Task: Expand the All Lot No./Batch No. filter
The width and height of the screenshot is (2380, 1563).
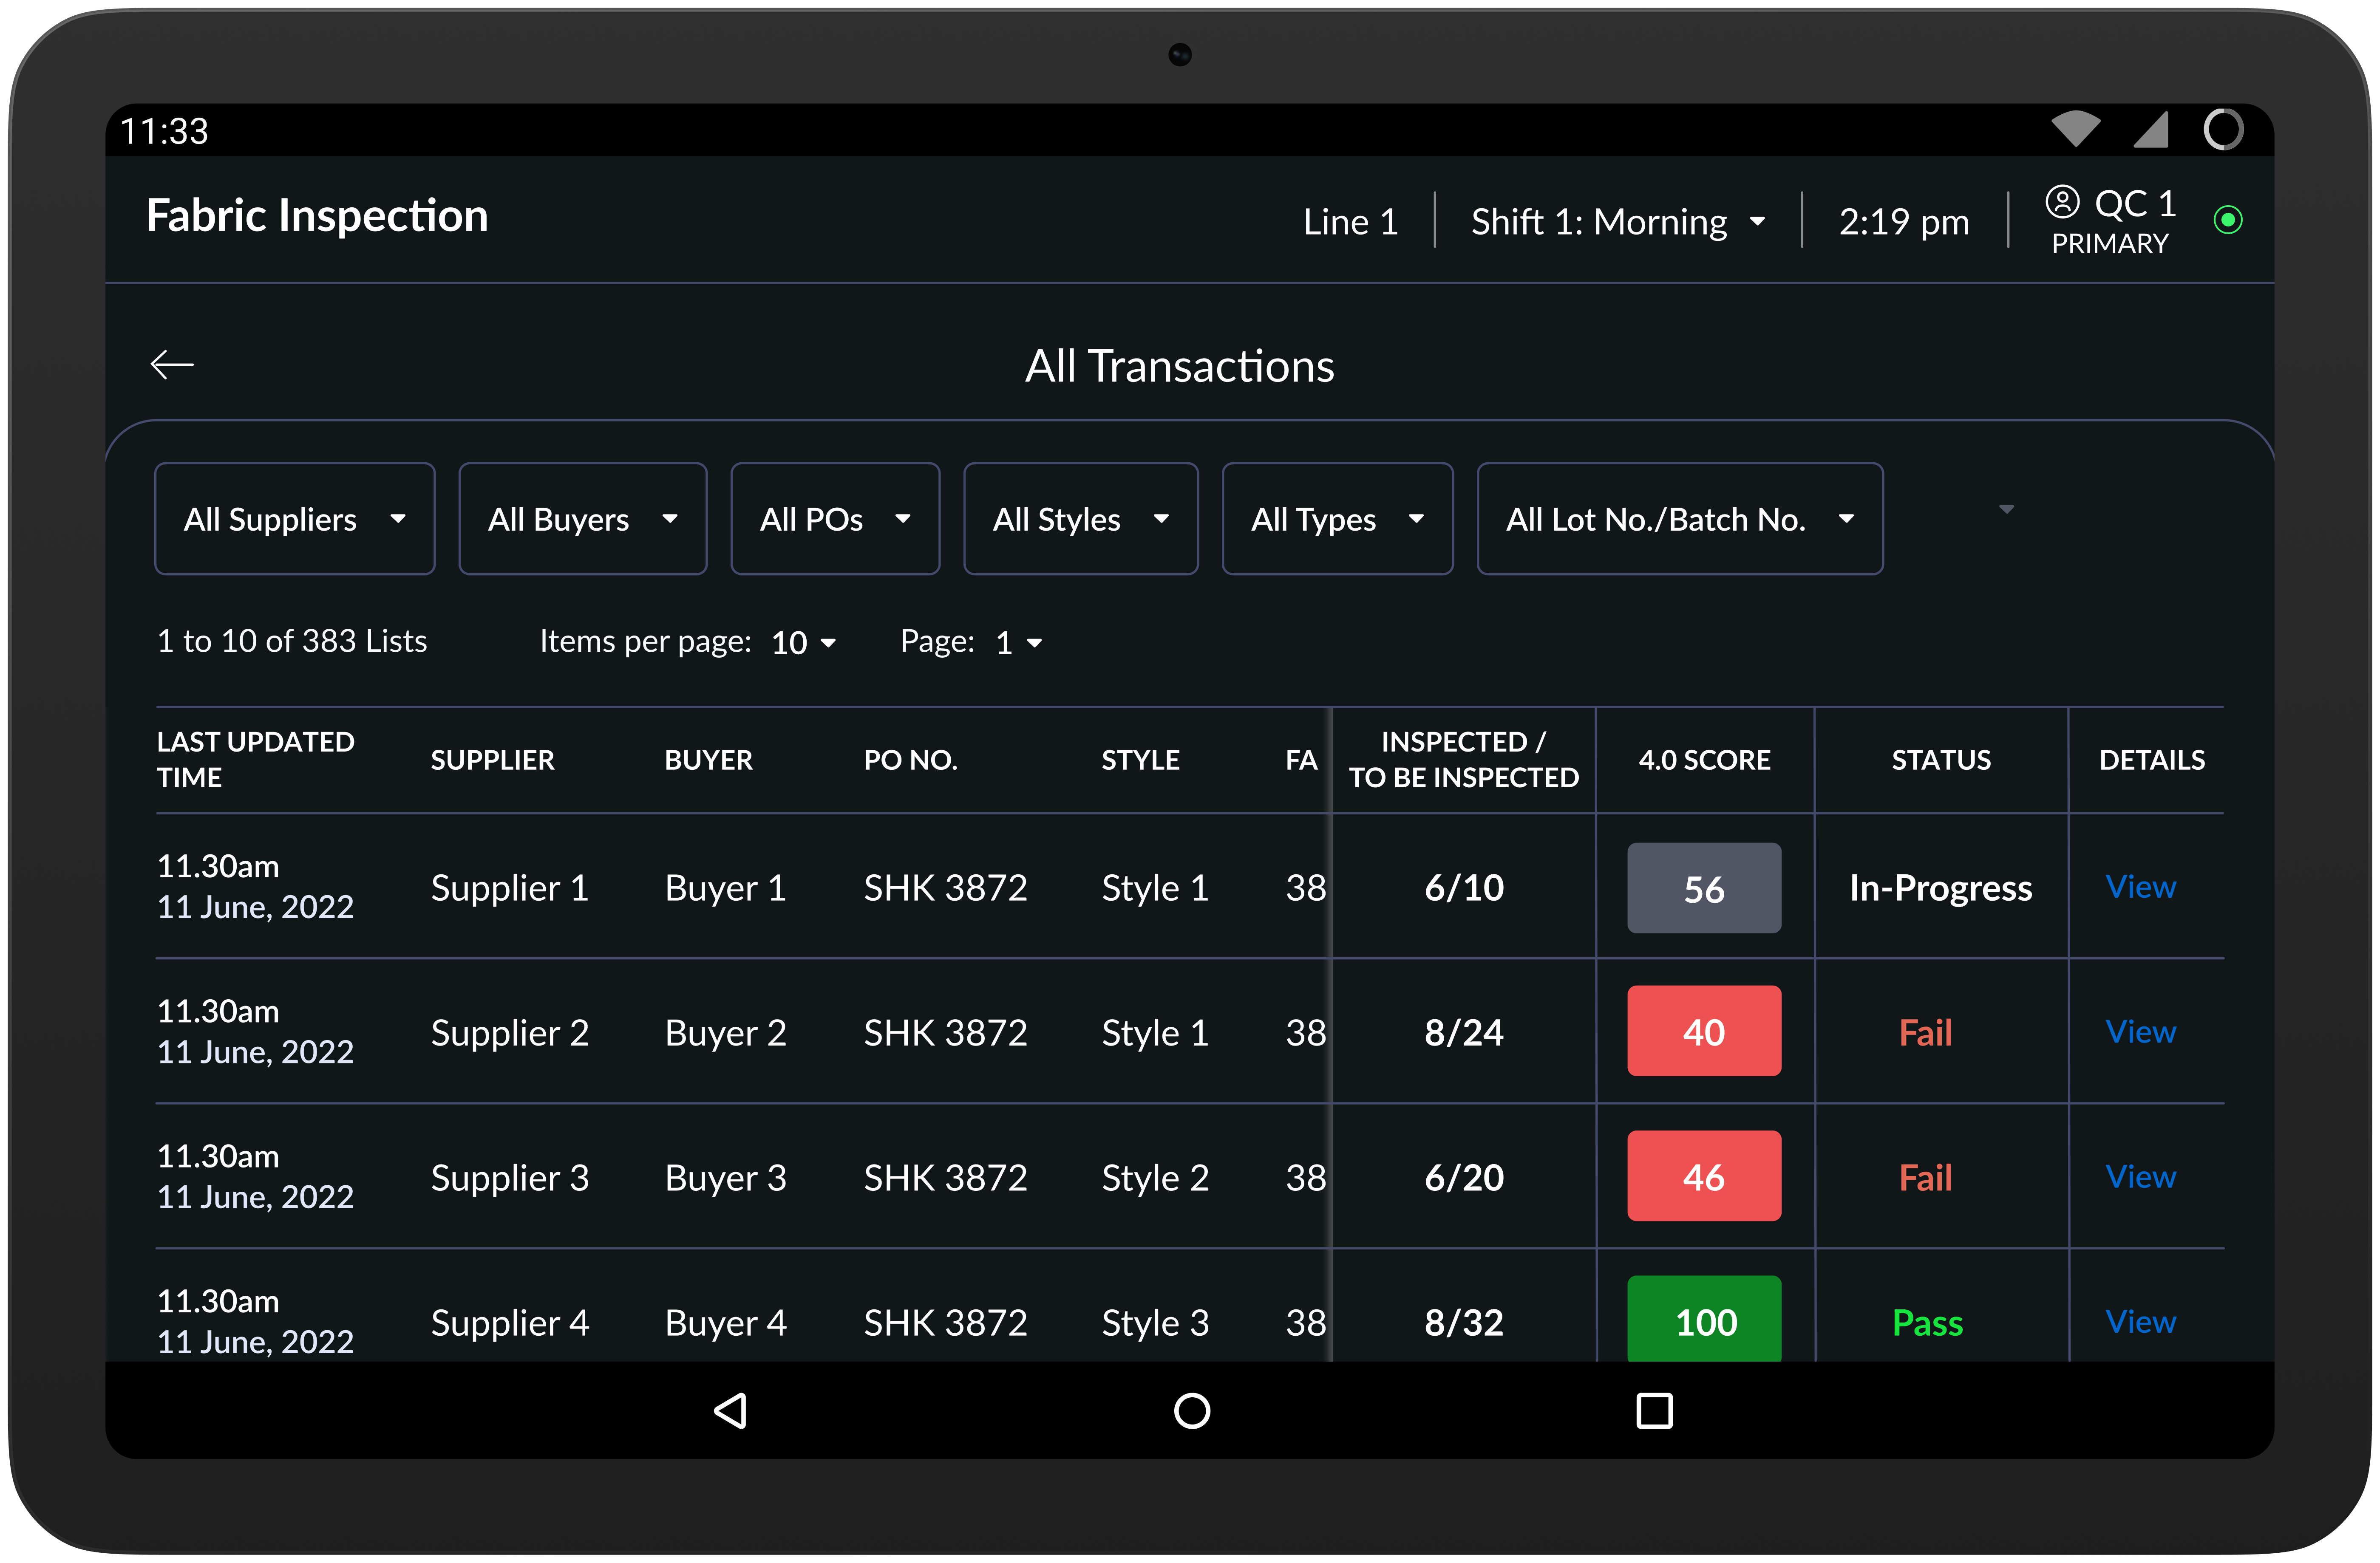Action: pyautogui.click(x=1679, y=519)
